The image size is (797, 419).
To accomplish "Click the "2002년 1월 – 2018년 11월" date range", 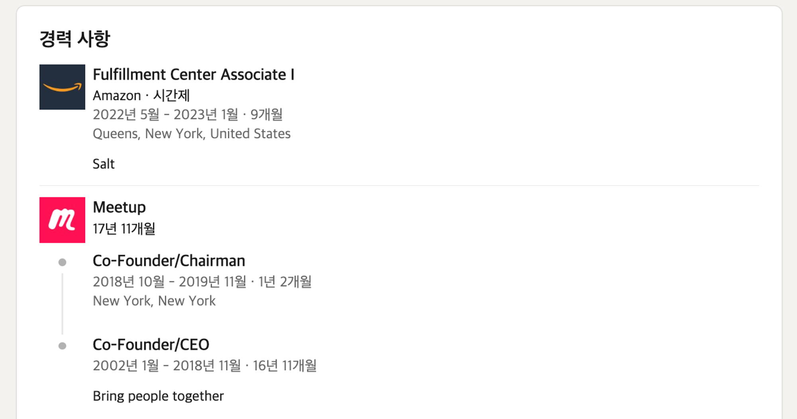I will point(167,366).
